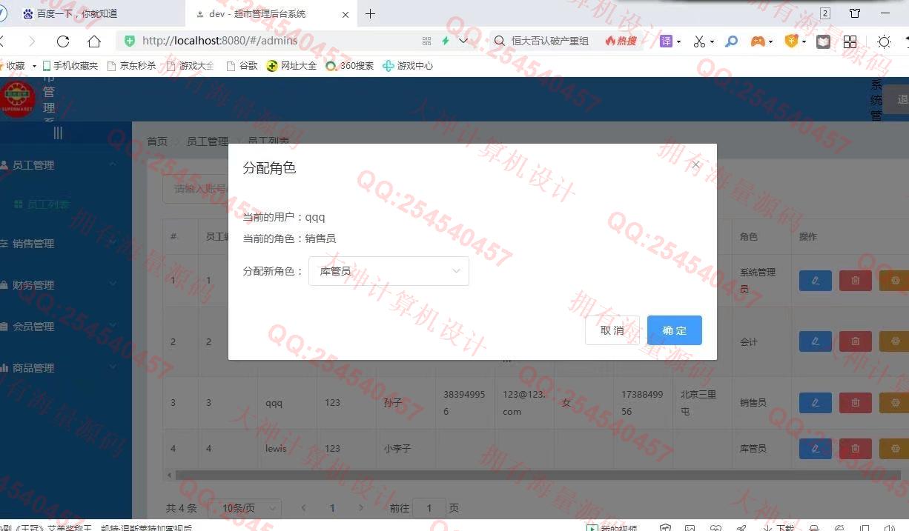This screenshot has height=531, width=909.
Task: Open the 热搜 hot search link
Action: click(621, 41)
